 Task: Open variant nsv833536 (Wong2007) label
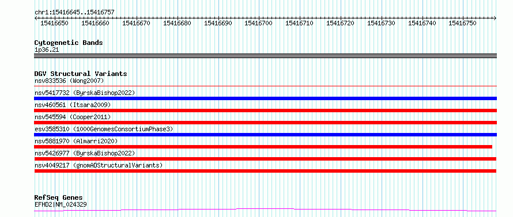pyautogui.click(x=69, y=81)
